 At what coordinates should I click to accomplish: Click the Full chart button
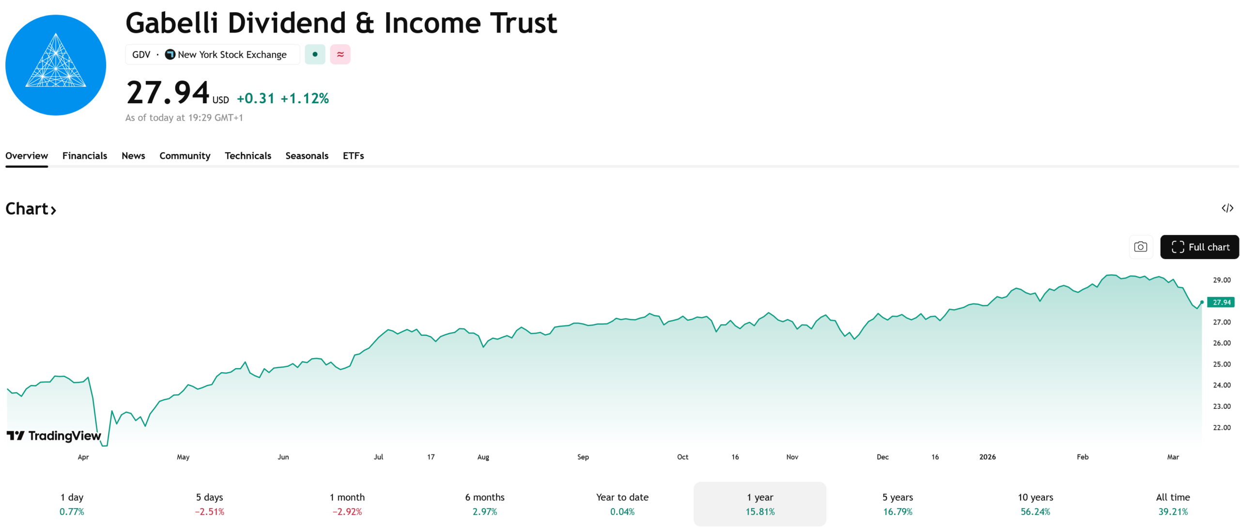[x=1200, y=247]
